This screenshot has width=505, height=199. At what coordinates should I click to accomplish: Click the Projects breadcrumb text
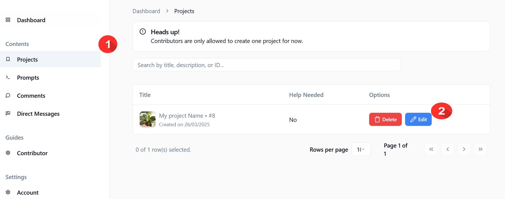(x=184, y=11)
